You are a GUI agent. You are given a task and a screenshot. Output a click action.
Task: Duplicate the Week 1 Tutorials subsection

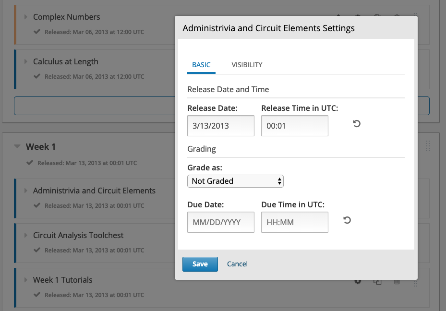(377, 282)
